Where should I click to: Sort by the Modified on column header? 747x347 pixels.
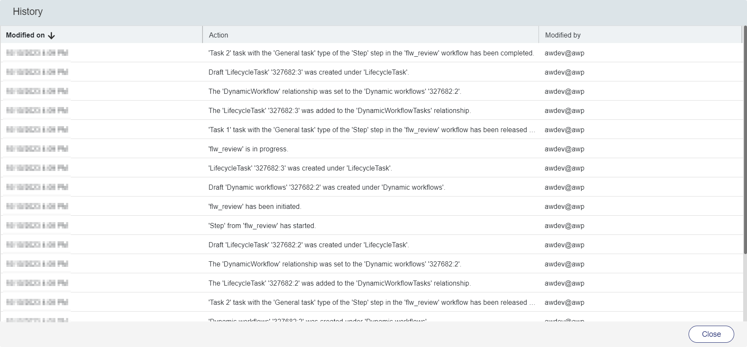click(x=25, y=35)
